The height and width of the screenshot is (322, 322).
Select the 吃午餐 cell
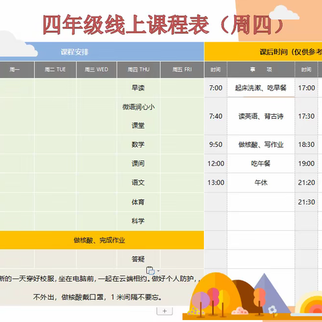[261, 164]
